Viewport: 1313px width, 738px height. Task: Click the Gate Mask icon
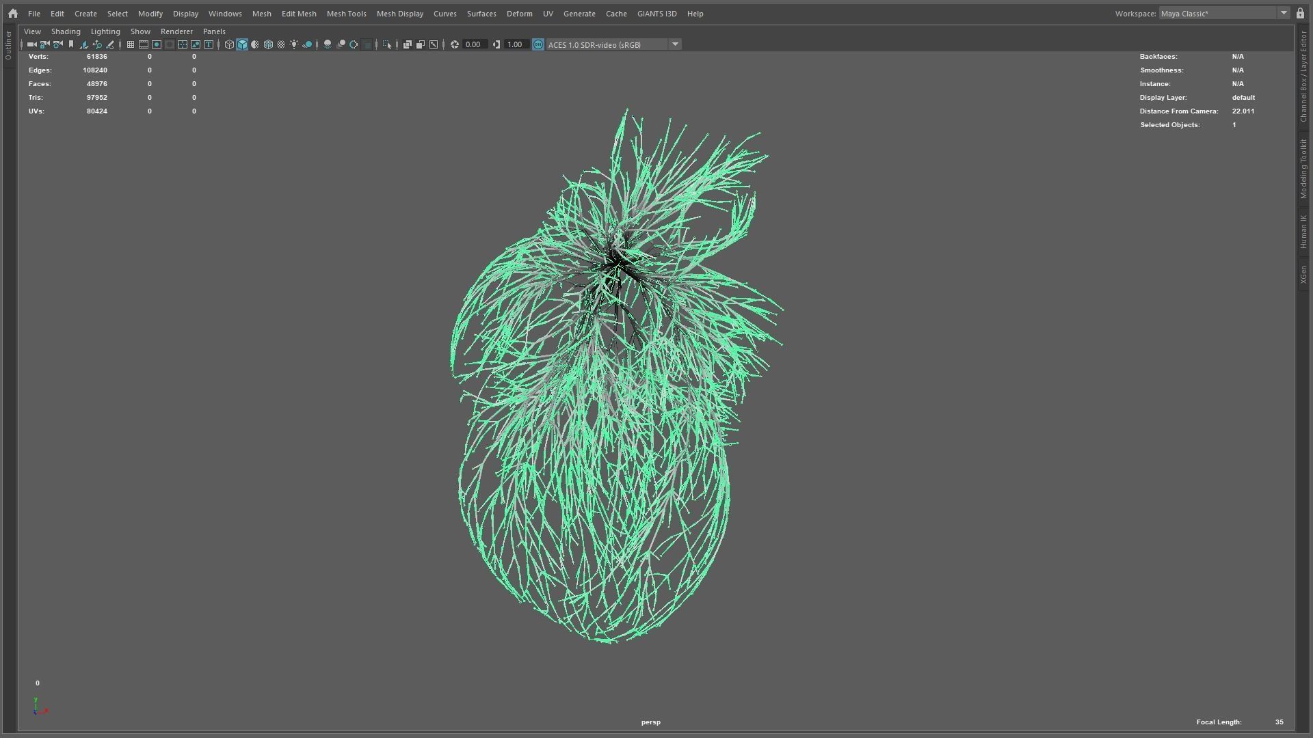point(170,44)
